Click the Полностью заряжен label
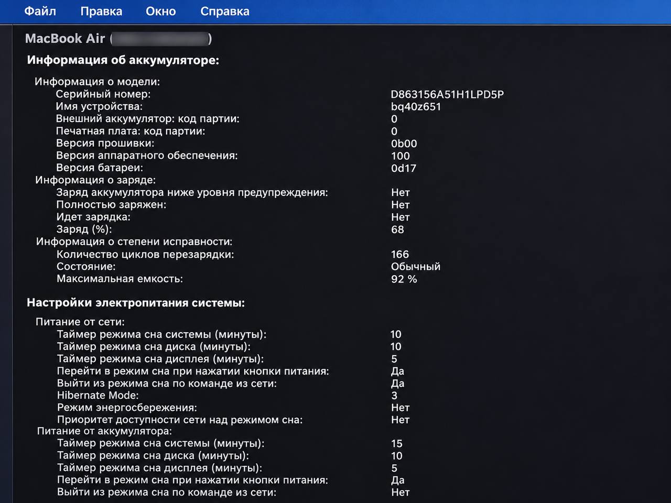671x503 pixels. [x=111, y=205]
